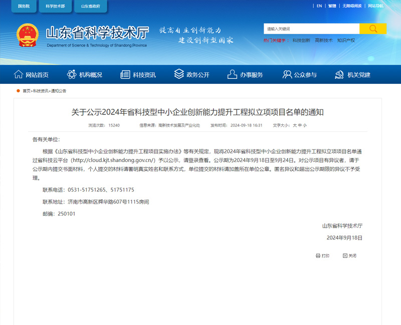The image size is (401, 325).
Task: Search hot keyword 高新技术
Action: pos(323,41)
